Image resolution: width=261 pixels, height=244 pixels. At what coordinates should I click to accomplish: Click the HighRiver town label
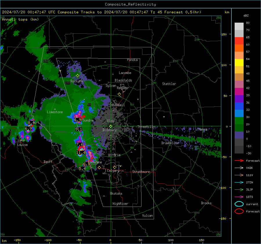[120, 204]
